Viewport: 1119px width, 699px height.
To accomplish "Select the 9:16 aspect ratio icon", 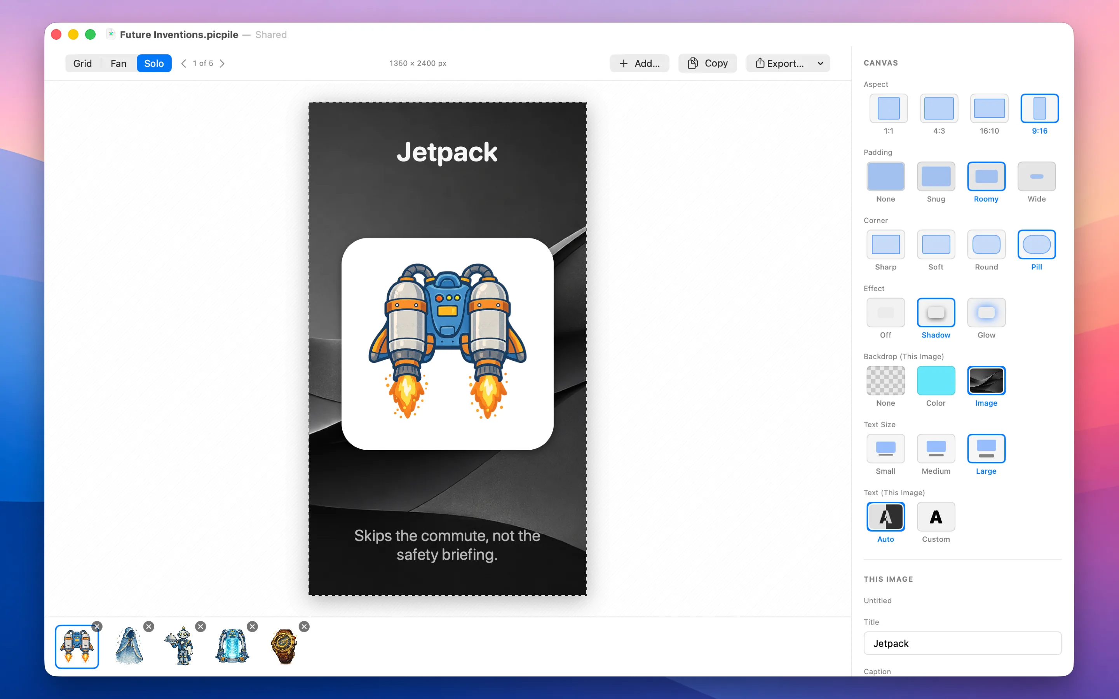I will (x=1039, y=108).
